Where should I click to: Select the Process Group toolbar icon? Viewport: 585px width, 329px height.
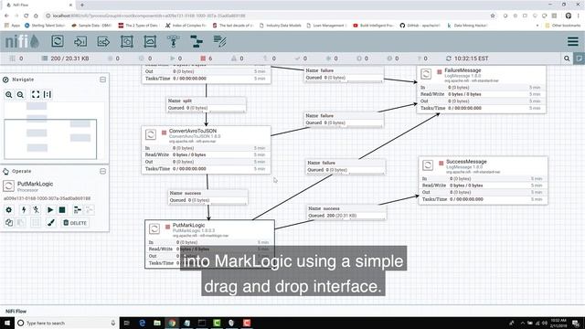[127, 41]
